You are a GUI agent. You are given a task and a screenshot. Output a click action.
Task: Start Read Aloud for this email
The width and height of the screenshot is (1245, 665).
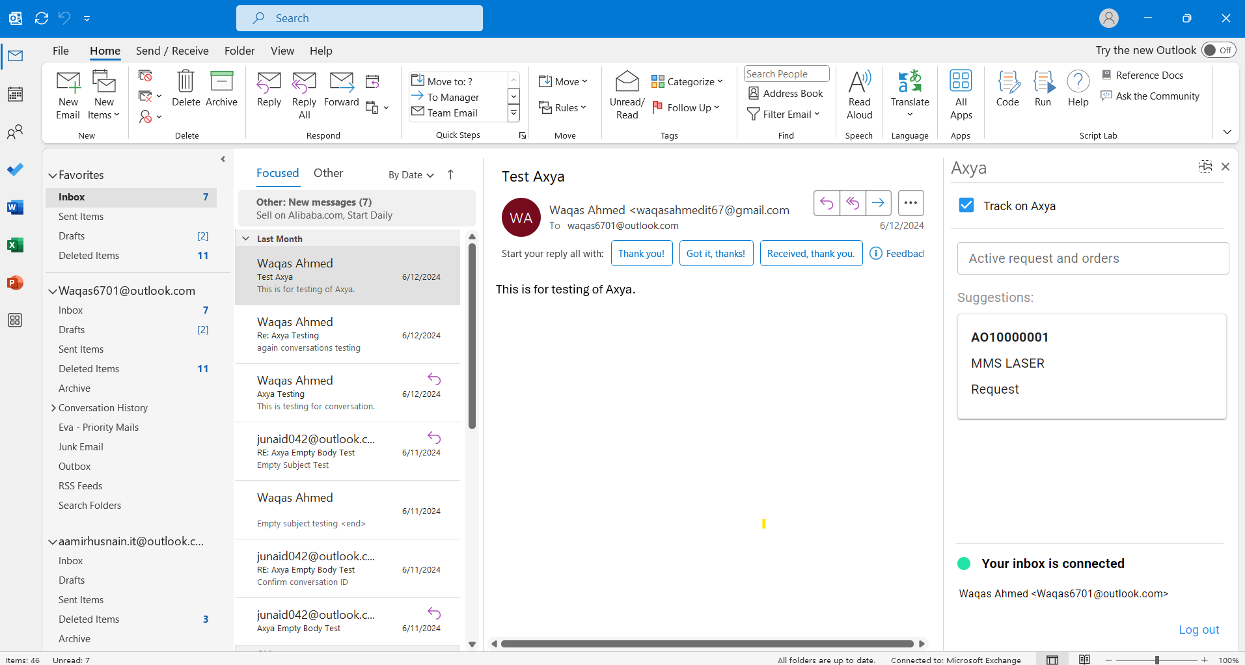[858, 94]
